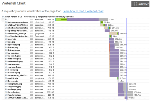Expand the background.jpg request details
150x101 pixels.
pyautogui.click(x=6, y=84)
